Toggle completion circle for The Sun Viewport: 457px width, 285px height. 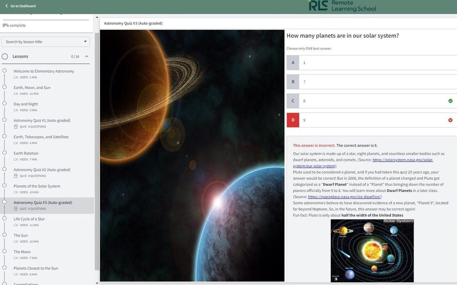(x=5, y=235)
